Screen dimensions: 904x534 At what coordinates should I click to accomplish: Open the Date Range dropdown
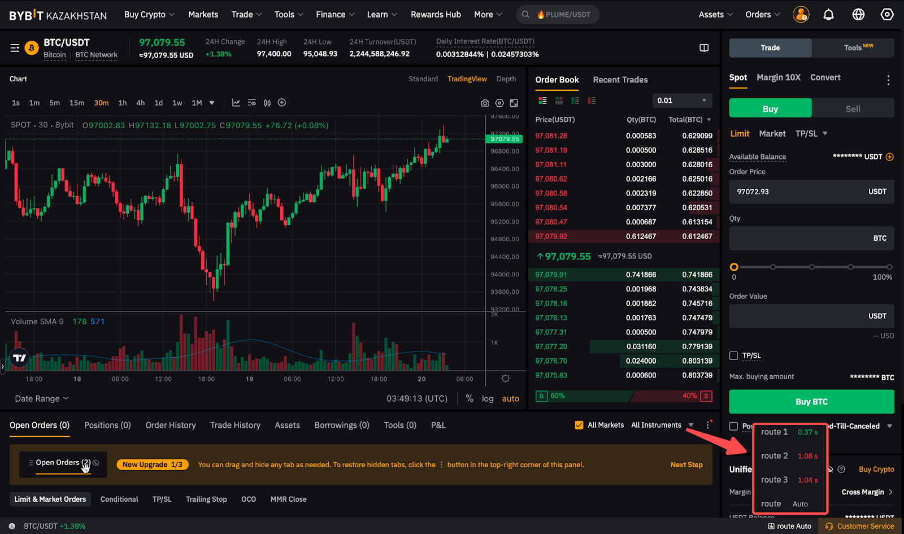[x=41, y=398]
